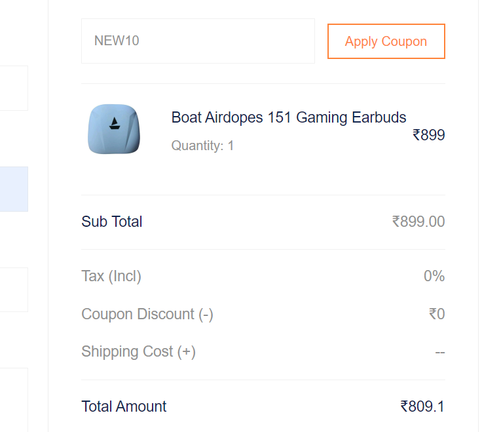Select the Boat Airdopes 151 Gaming Earbuds title
482x432 pixels.
pyautogui.click(x=289, y=117)
